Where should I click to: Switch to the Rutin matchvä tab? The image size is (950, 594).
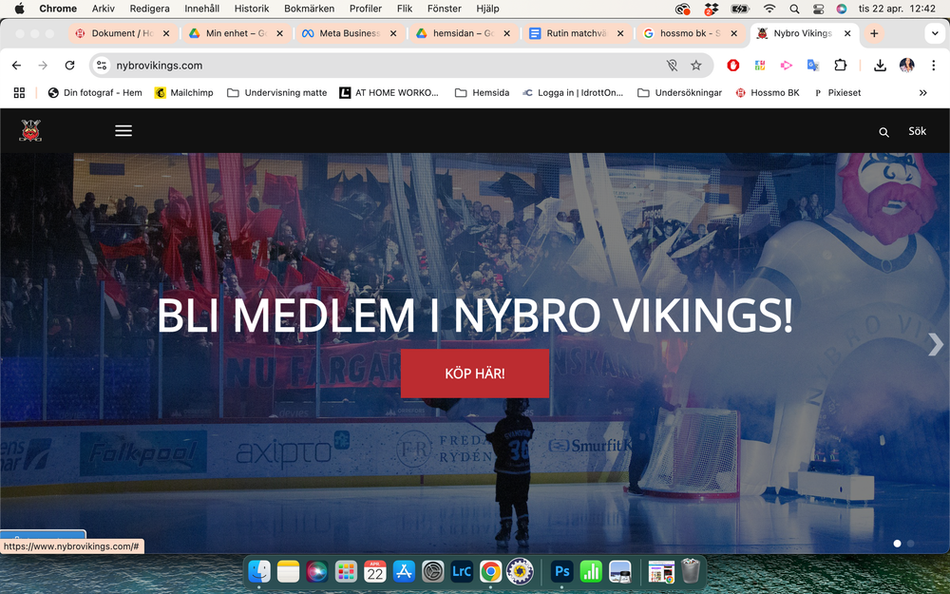pyautogui.click(x=577, y=33)
